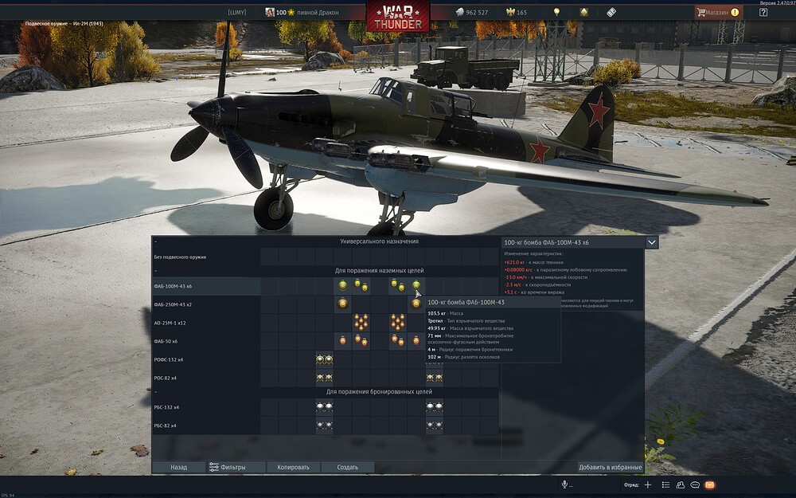796x498 pixels.
Task: Select the ФАБ-100М-43 x6 preset label
Action: (x=173, y=286)
